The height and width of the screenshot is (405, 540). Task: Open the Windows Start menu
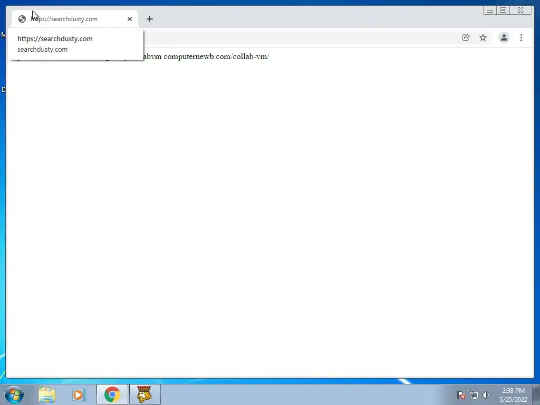pyautogui.click(x=14, y=394)
